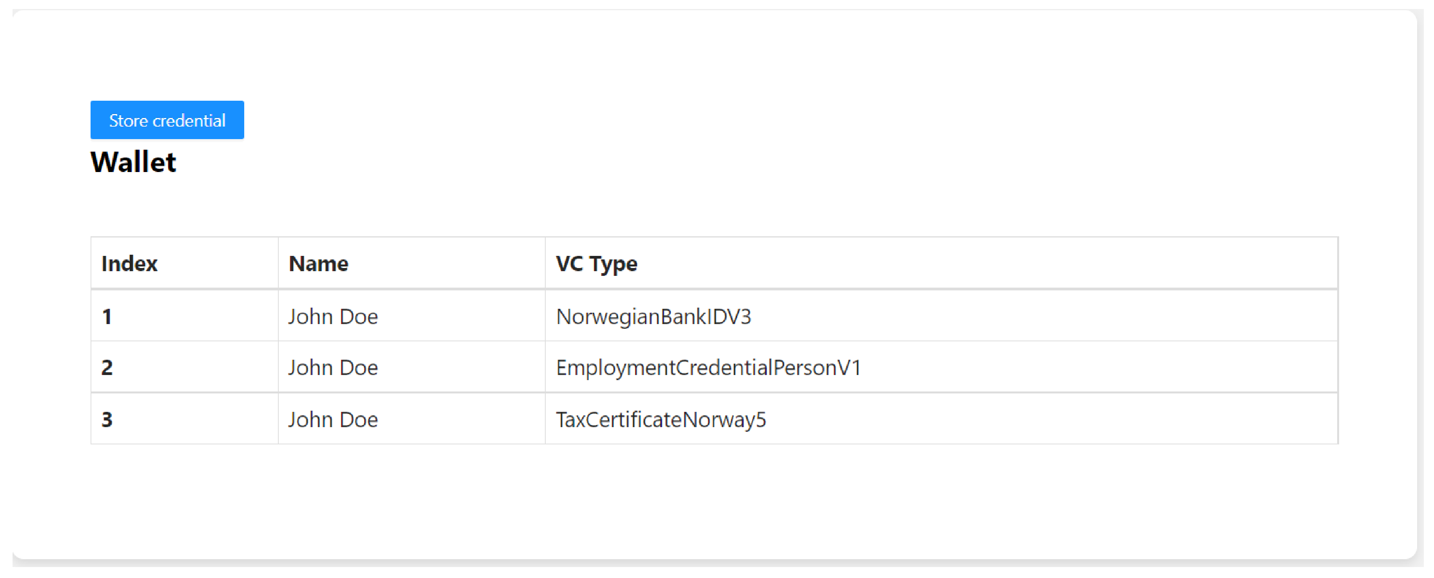Click the Index column header
Viewport: 1434px width, 578px height.
point(129,264)
